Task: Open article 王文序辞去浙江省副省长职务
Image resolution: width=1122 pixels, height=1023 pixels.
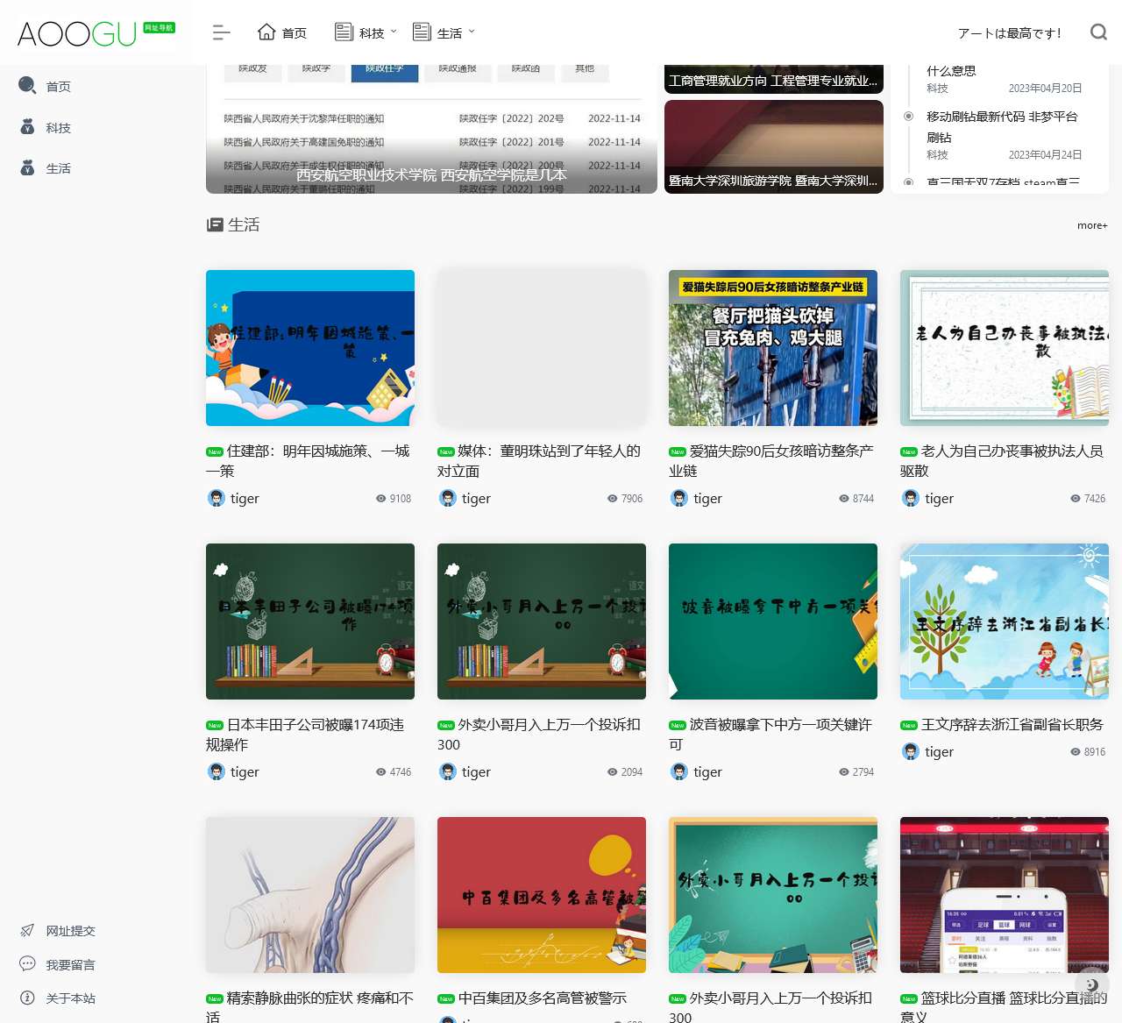Action: [1012, 724]
